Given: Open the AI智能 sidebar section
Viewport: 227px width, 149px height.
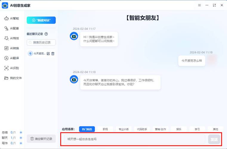Looking at the screenshot, I should pyautogui.click(x=12, y=18).
